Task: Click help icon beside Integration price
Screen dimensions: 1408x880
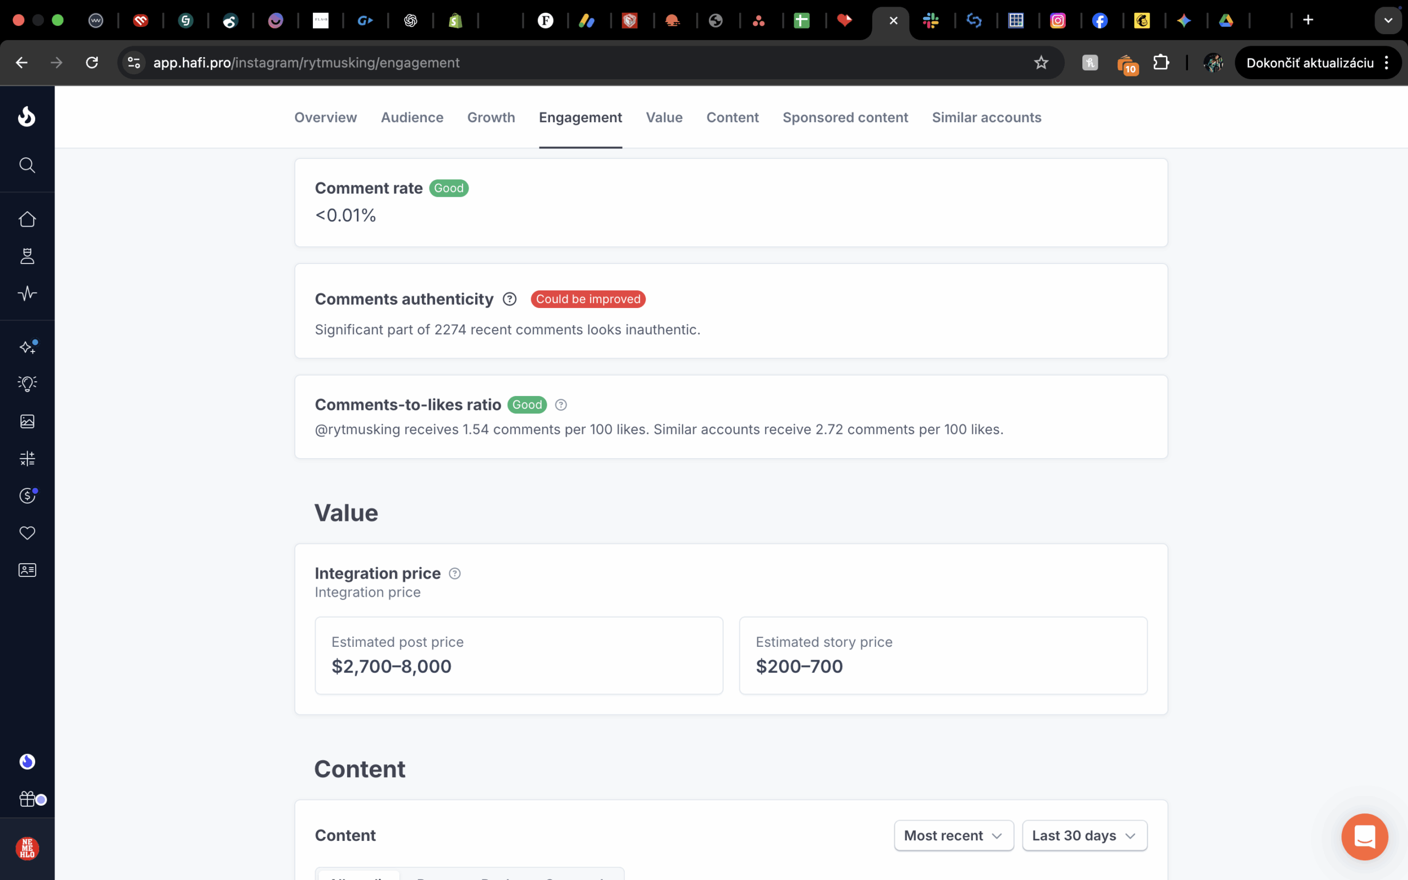Action: (x=455, y=574)
